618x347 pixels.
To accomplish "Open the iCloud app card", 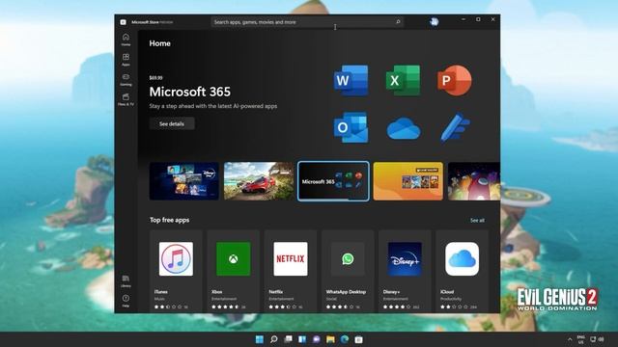I will 462,272.
